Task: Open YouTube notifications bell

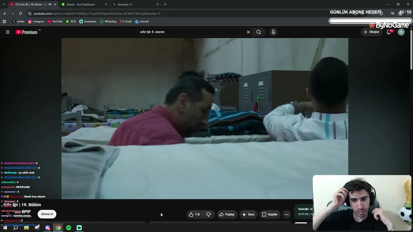Action: pos(389,32)
